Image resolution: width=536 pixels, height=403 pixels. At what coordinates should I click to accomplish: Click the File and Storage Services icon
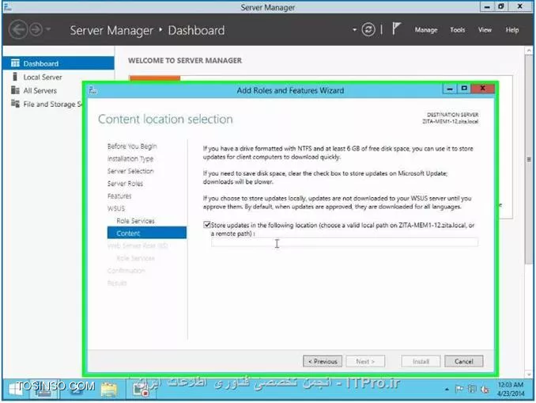pos(15,104)
